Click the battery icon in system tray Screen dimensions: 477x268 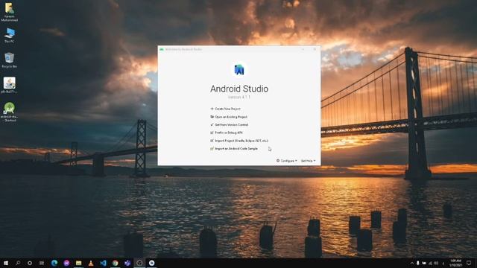pyautogui.click(x=424, y=263)
